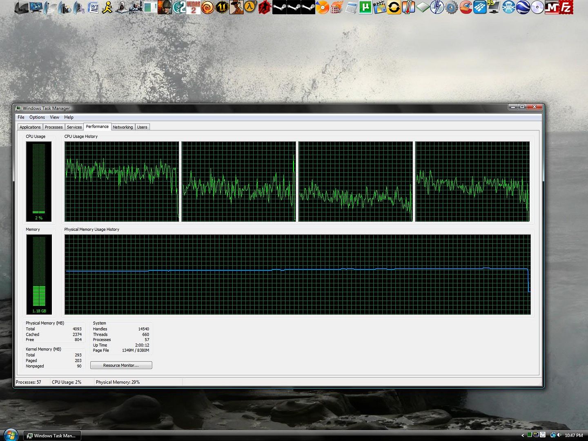Click the volume speaker tray icon
588x441 pixels.
[559, 435]
